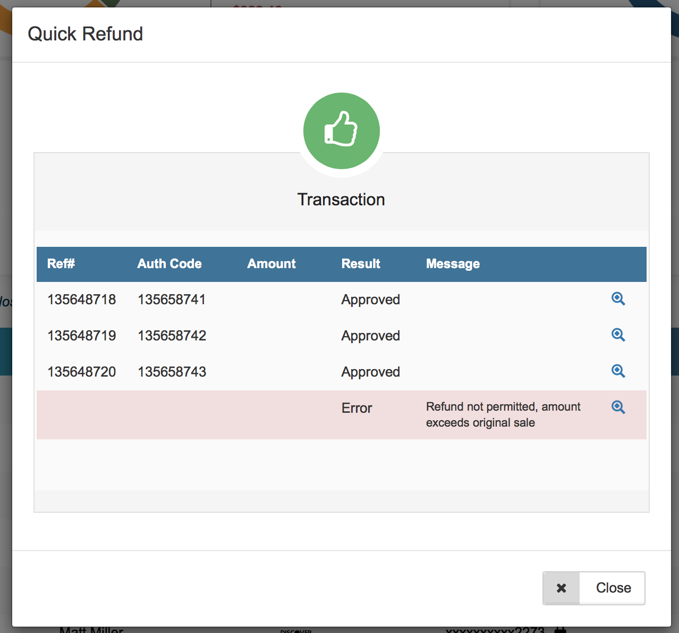Sort by the Message column header
679x633 pixels.
[x=453, y=264]
